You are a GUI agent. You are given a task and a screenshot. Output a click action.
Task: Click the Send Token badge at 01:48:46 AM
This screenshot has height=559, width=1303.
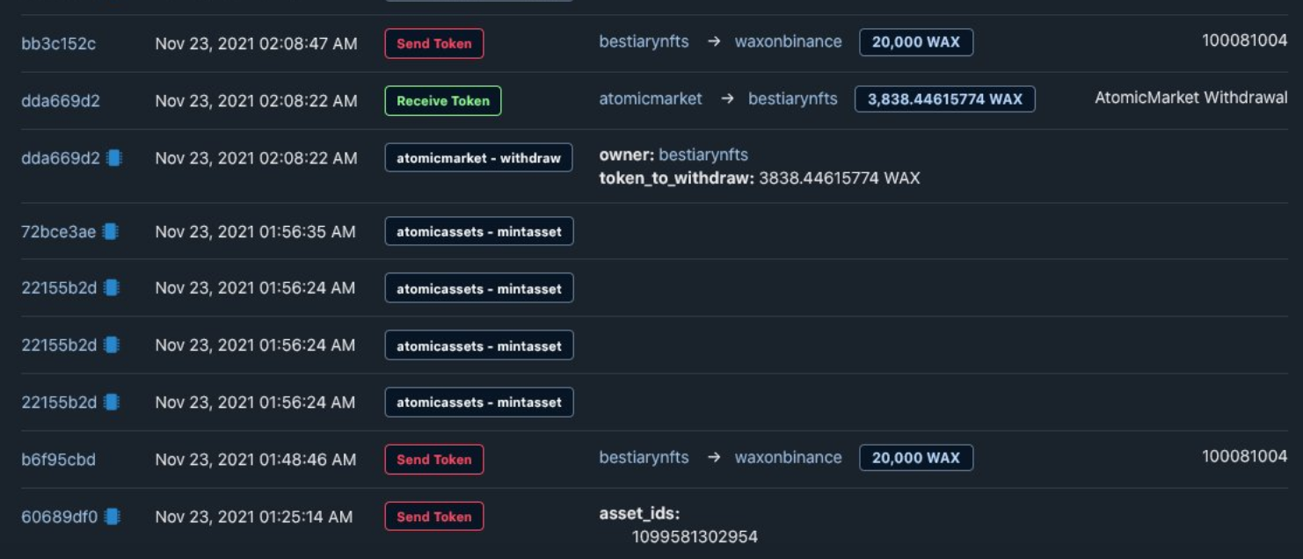click(x=434, y=460)
